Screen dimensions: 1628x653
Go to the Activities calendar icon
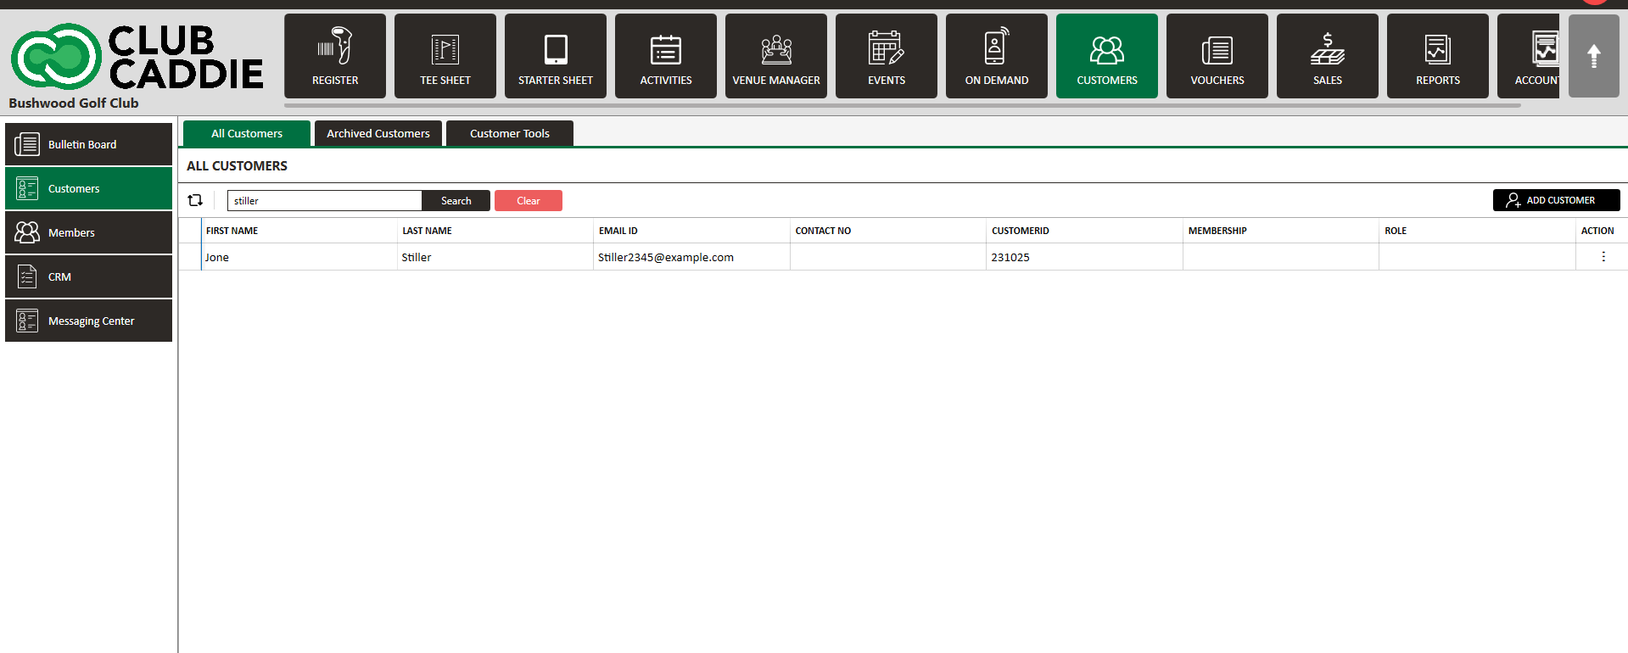click(x=666, y=49)
